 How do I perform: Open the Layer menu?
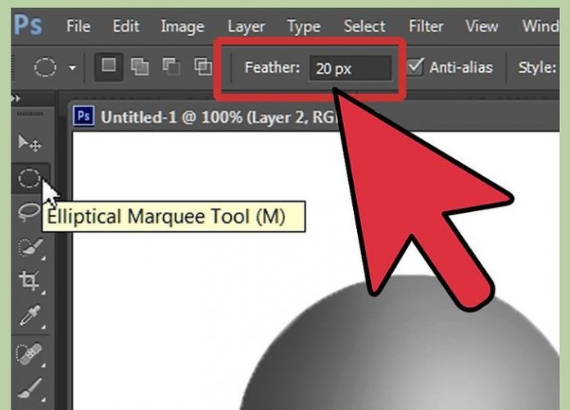246,26
